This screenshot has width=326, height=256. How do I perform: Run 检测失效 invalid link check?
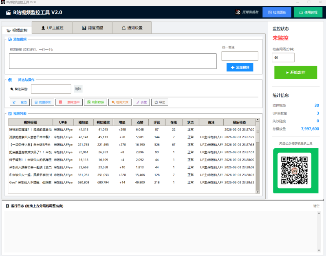120,102
